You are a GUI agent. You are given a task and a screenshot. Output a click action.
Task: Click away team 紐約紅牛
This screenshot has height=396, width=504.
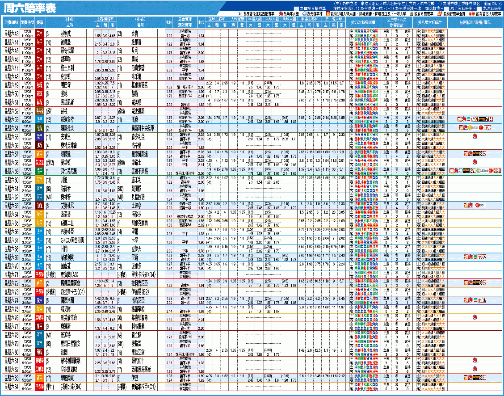[x=138, y=361]
